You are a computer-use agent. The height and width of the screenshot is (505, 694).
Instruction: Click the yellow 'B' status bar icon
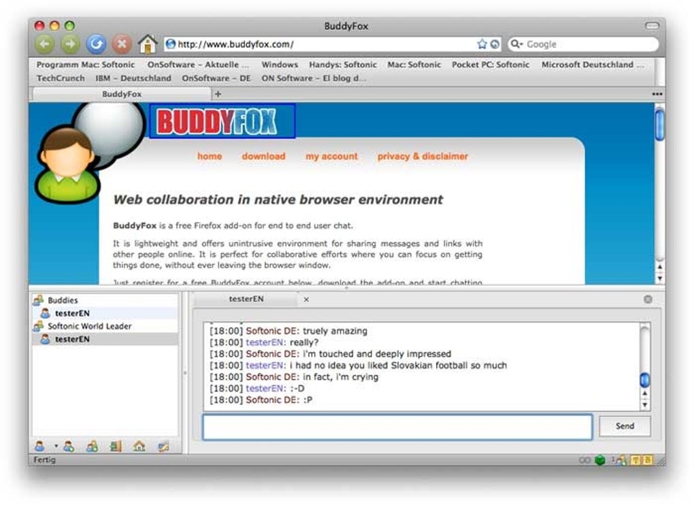pos(647,460)
